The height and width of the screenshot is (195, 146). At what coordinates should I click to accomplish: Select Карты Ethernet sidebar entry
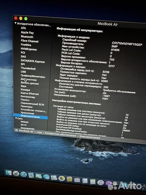point(30,94)
